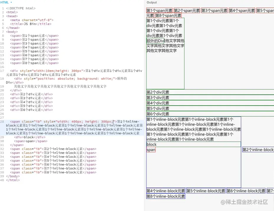Select the 第8个inline-block元素 line in the code

[53, 172]
